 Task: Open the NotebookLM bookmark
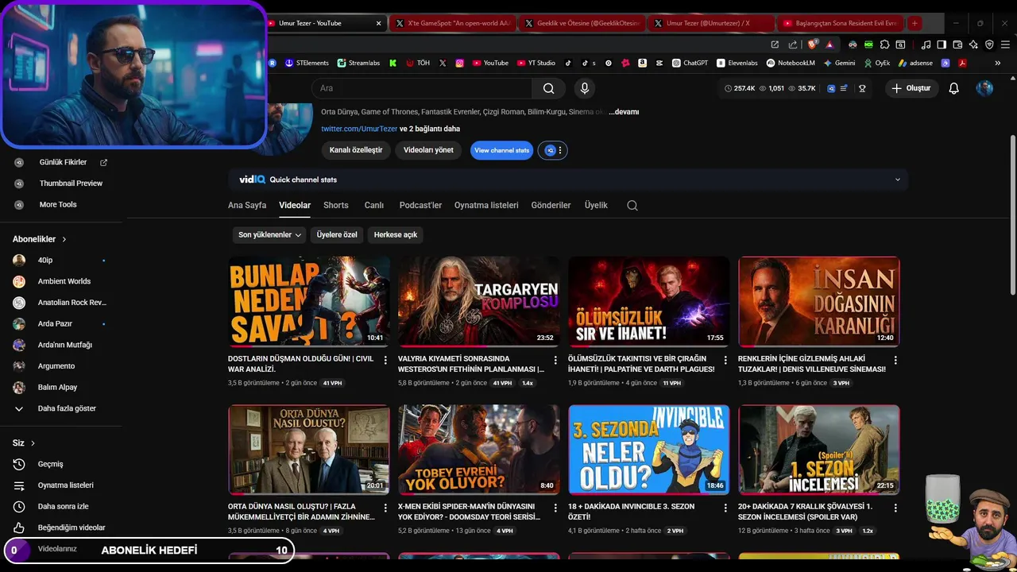[791, 63]
